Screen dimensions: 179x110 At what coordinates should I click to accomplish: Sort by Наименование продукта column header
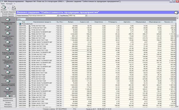(x=42, y=22)
